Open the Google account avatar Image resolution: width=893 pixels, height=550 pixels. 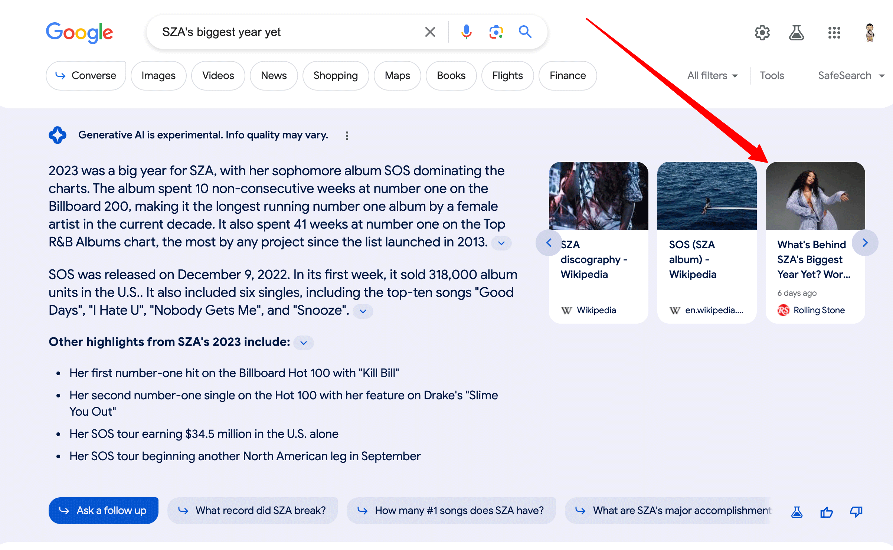(x=870, y=33)
